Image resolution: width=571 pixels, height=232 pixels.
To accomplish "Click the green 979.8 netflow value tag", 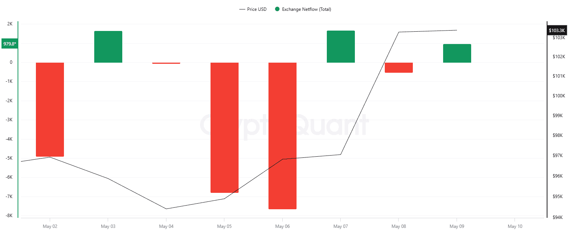I will tap(9, 44).
